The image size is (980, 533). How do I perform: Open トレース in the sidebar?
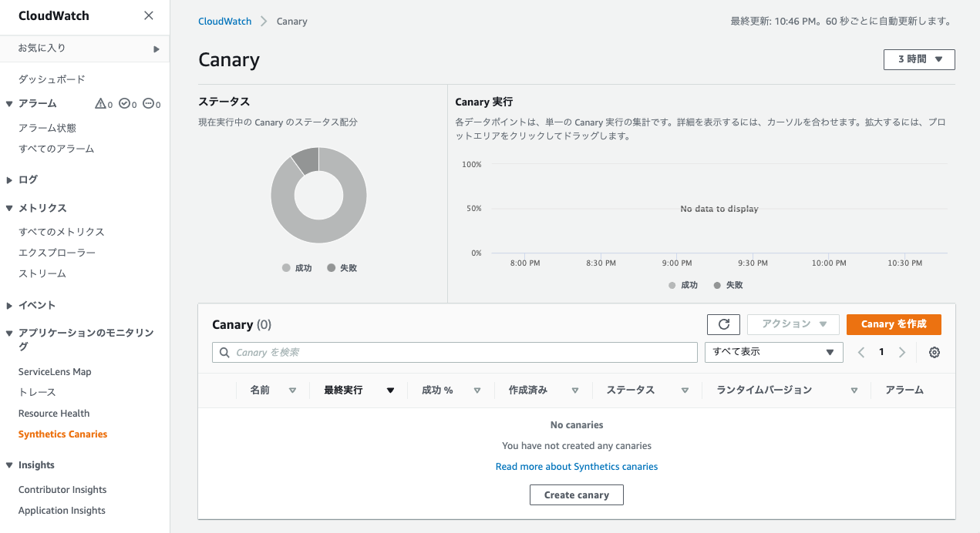(x=37, y=393)
